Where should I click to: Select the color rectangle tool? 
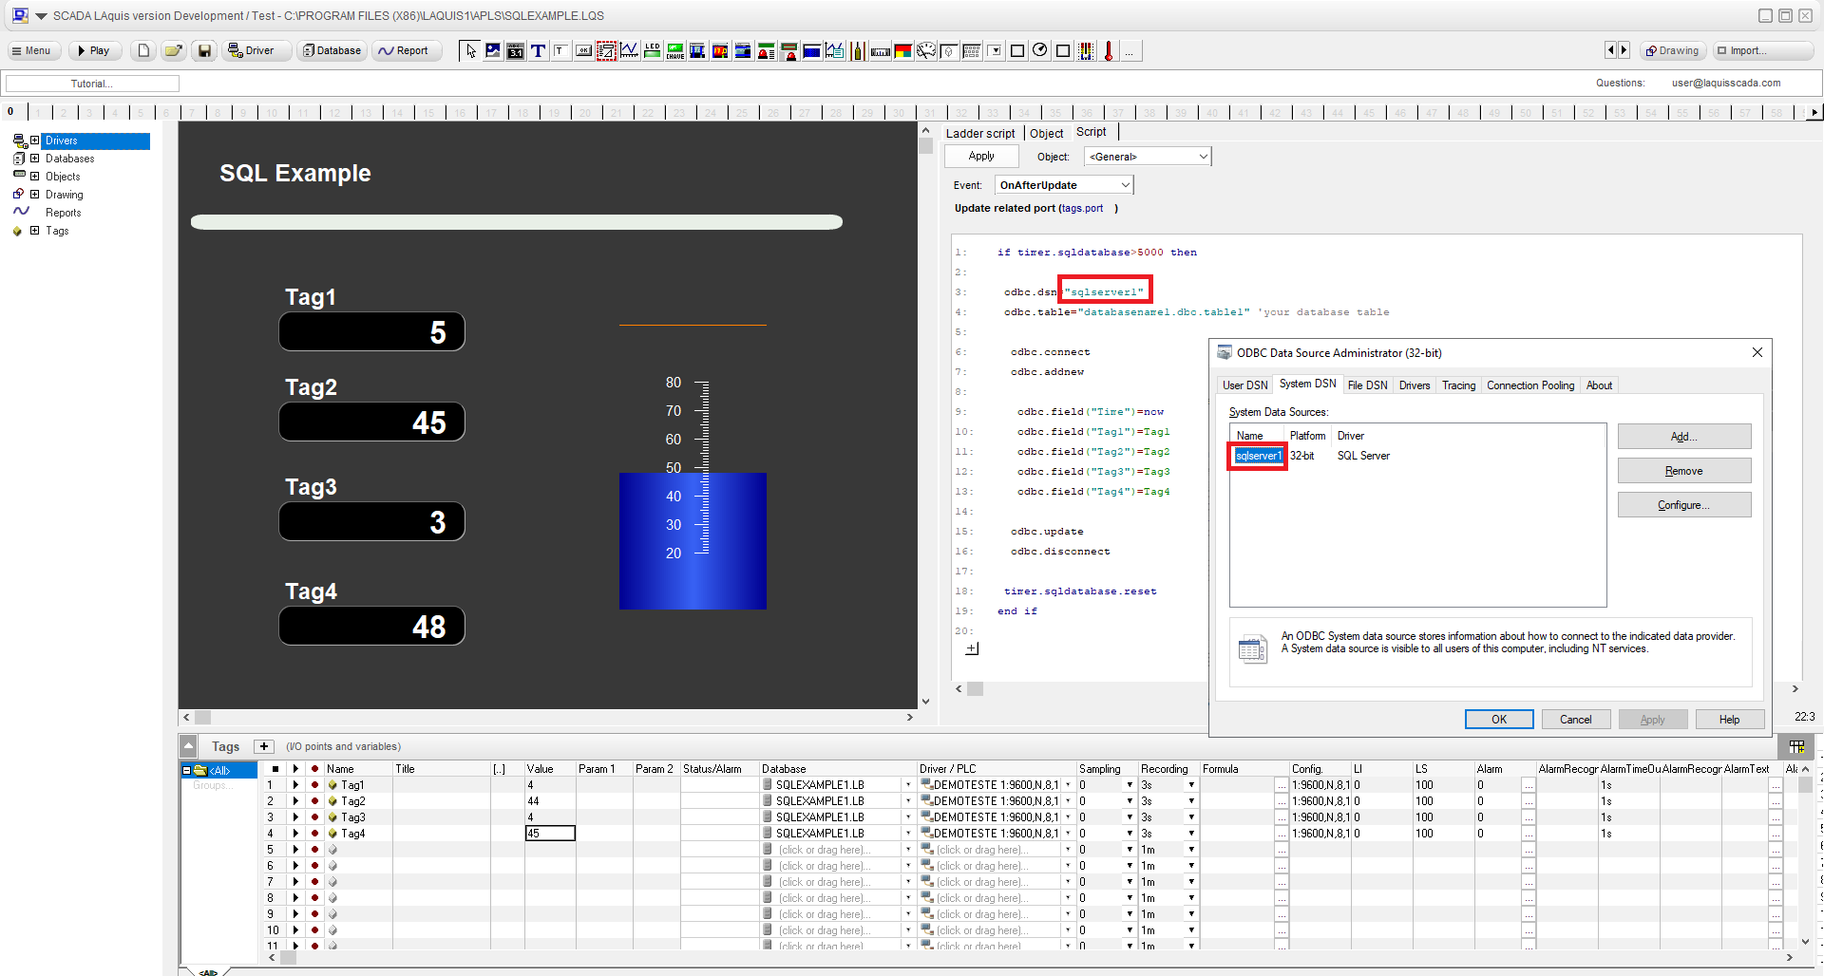click(902, 50)
